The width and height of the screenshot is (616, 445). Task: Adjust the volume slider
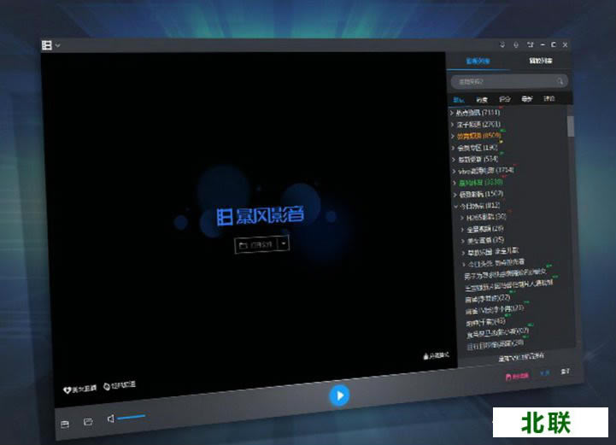[x=132, y=418]
